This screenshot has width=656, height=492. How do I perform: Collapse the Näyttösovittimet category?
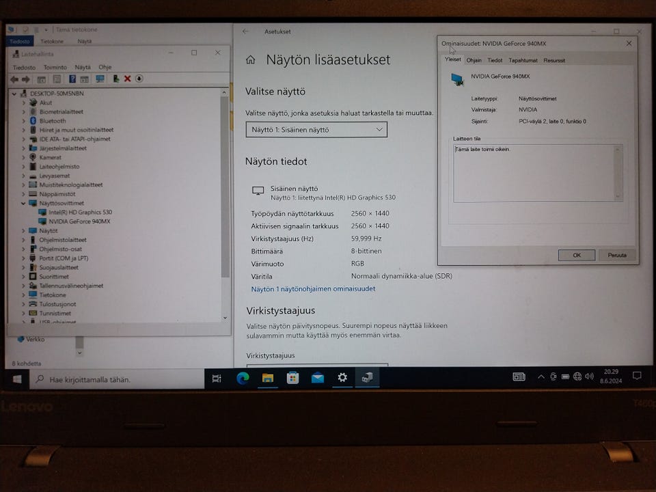(23, 204)
